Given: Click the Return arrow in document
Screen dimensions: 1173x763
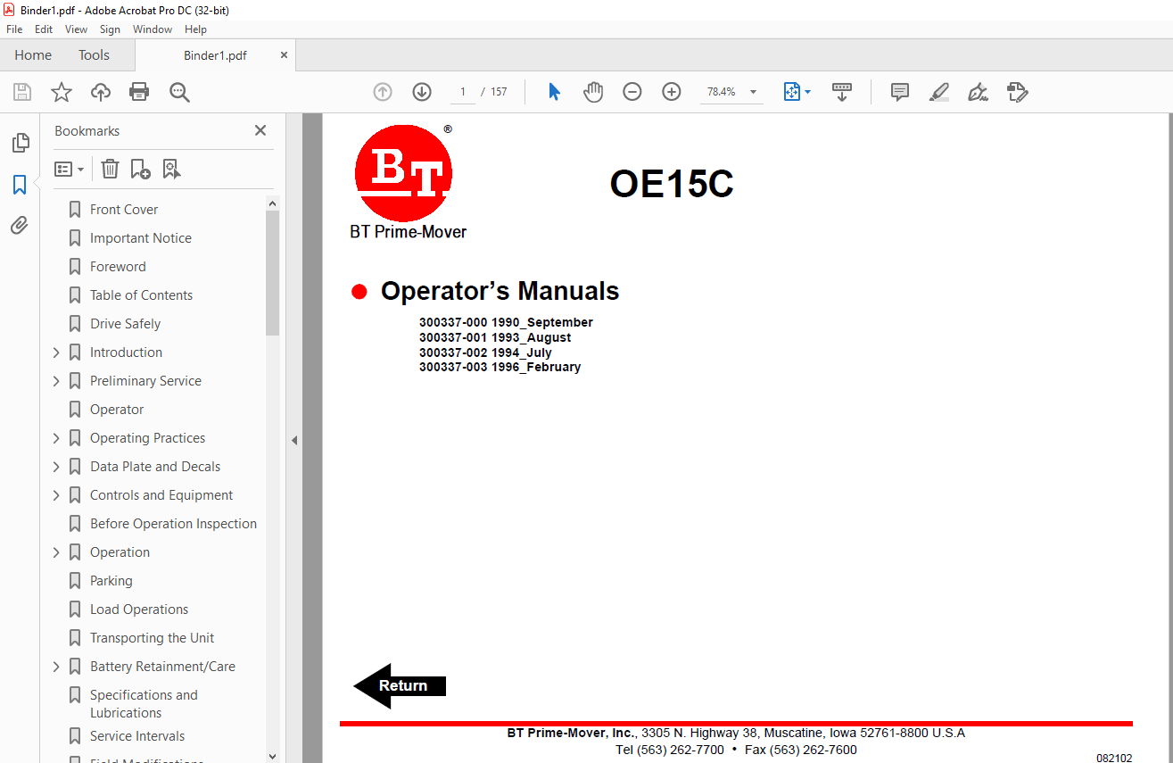Looking at the screenshot, I should 400,685.
